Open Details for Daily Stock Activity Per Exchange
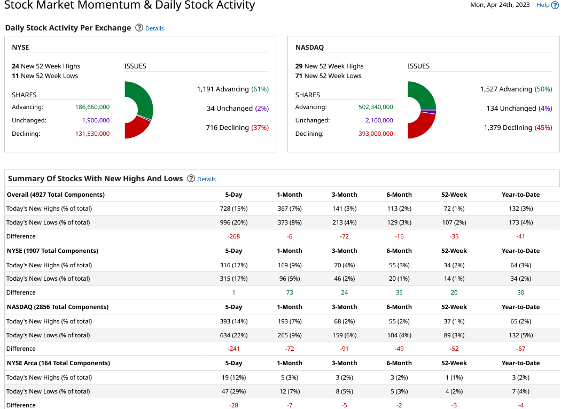This screenshot has height=409, width=561. [x=154, y=28]
